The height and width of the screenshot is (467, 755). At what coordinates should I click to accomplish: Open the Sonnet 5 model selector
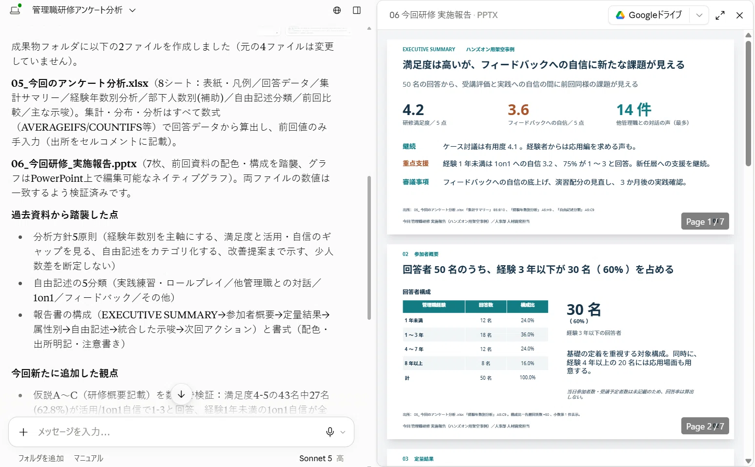click(321, 458)
